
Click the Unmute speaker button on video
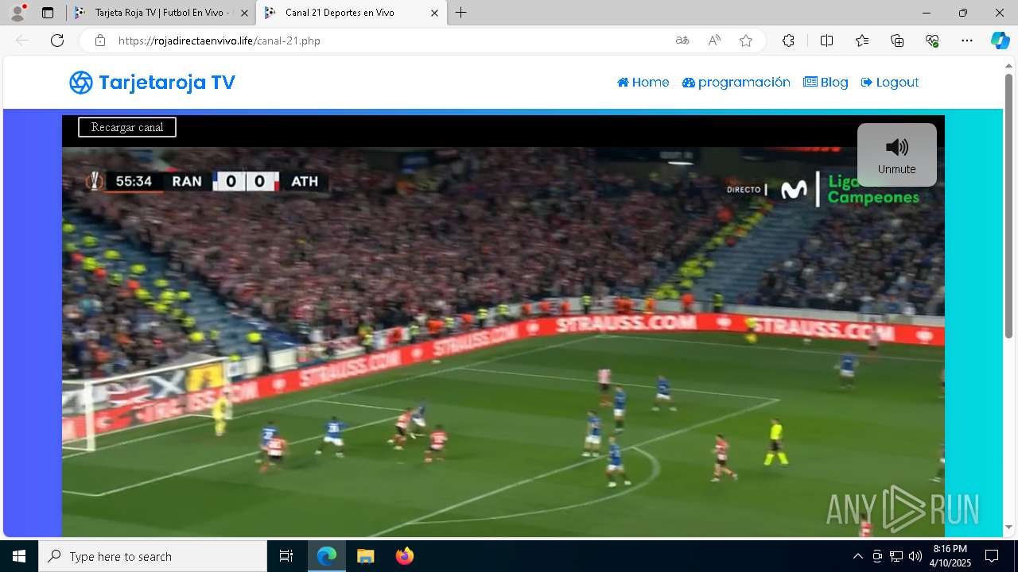tap(896, 155)
